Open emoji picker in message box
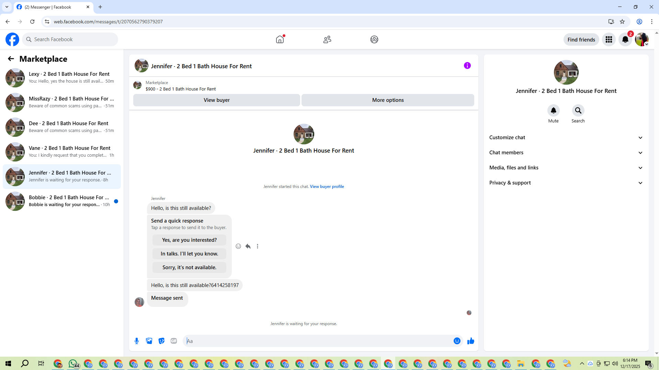 click(457, 341)
